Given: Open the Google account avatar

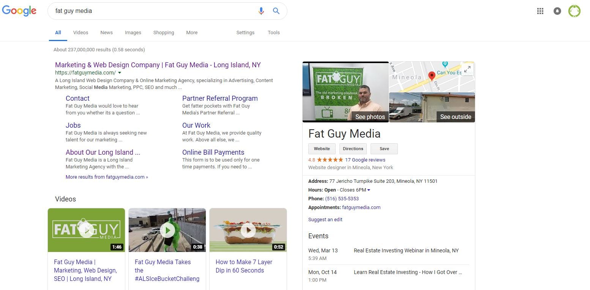Looking at the screenshot, I should click(574, 11).
